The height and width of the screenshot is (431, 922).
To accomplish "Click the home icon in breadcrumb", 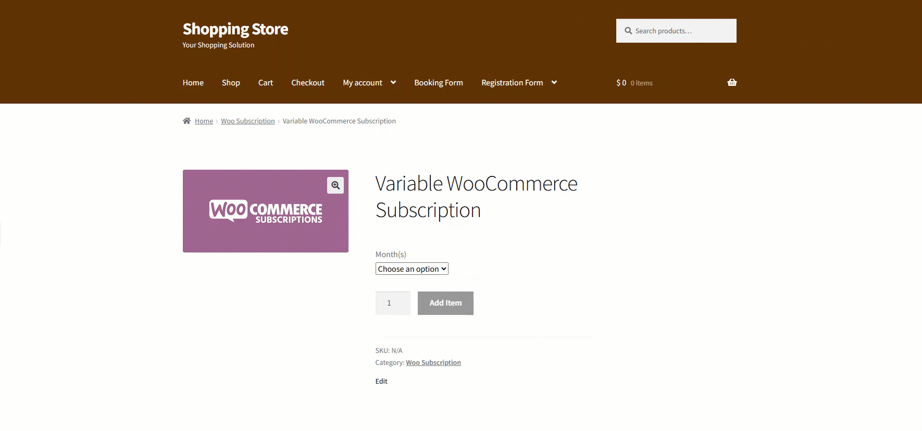I will click(186, 121).
